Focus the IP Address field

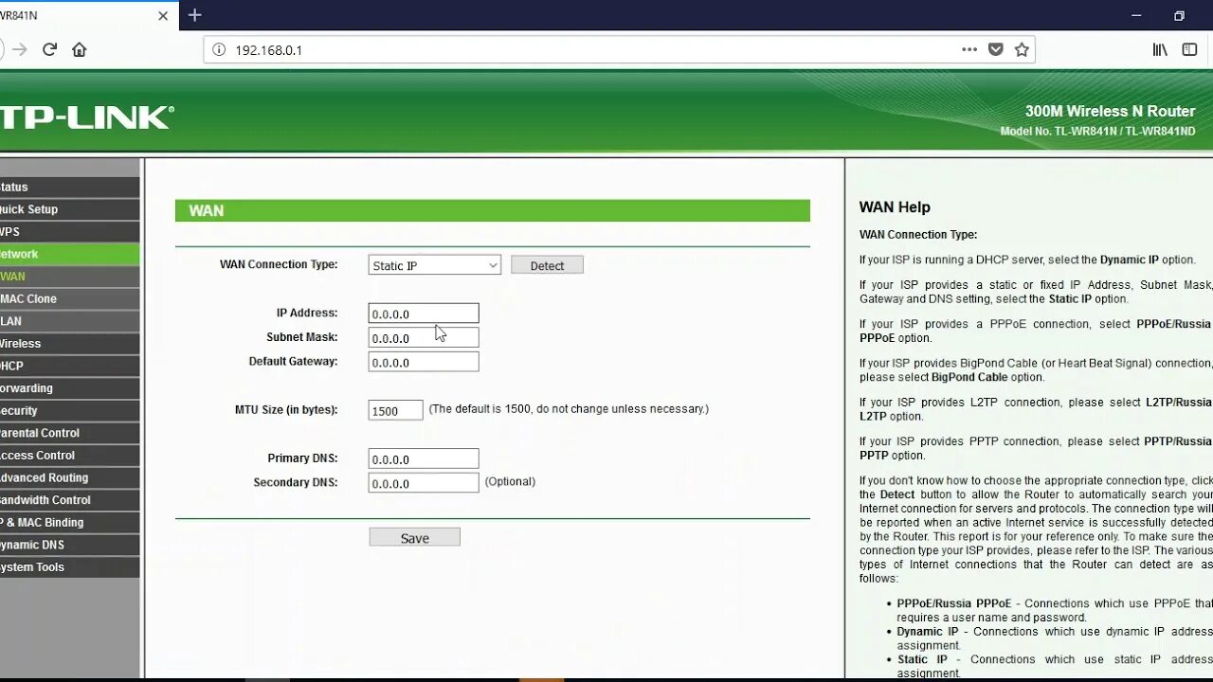(424, 314)
